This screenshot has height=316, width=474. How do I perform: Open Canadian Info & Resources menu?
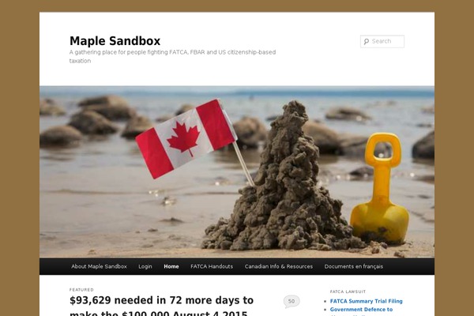279,266
